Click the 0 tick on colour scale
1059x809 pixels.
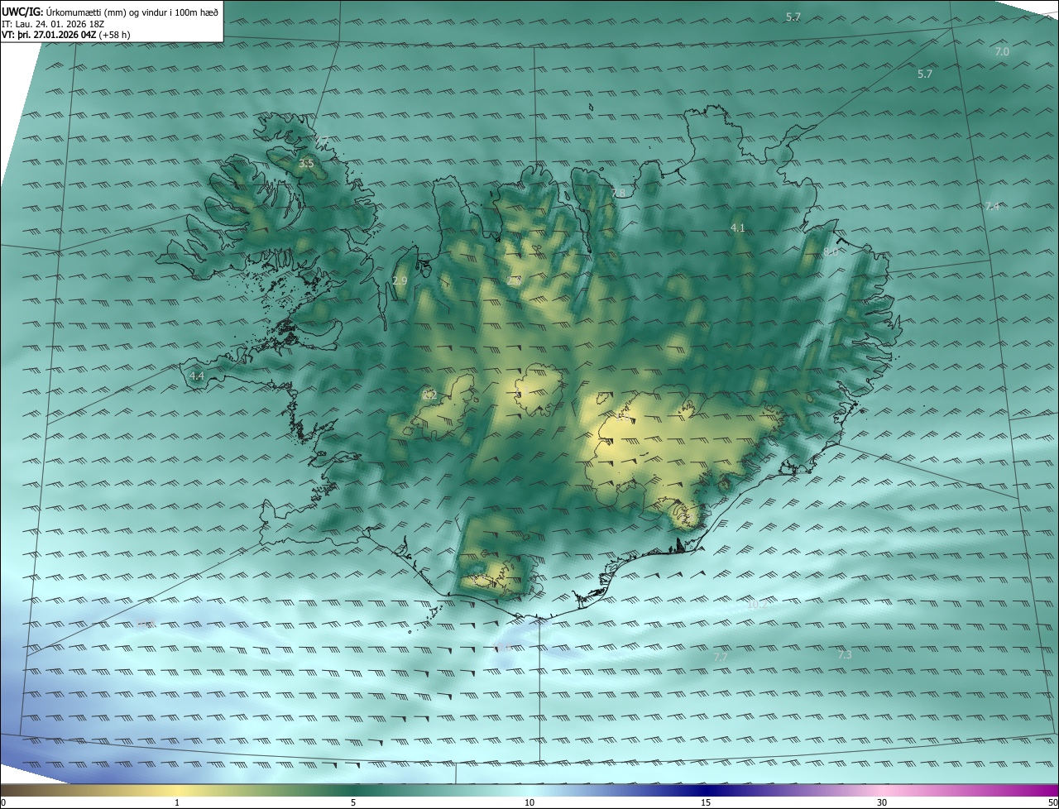[x=3, y=802]
